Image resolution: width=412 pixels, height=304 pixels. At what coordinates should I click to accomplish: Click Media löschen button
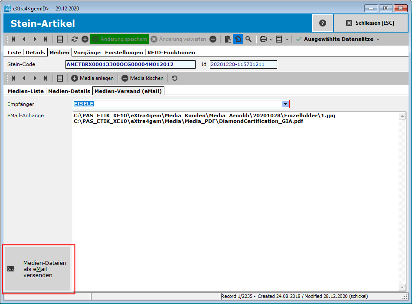(143, 78)
